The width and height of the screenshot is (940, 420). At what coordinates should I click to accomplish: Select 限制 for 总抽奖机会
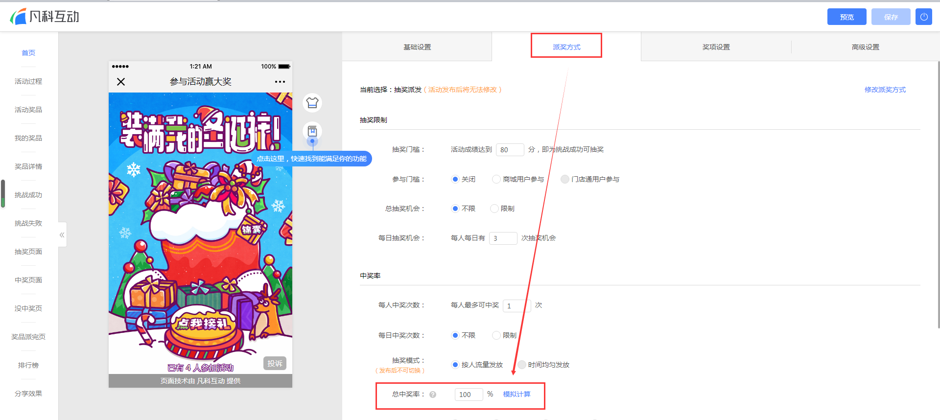tap(494, 209)
